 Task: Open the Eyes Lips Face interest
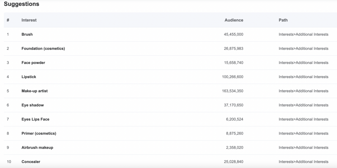tap(36, 119)
